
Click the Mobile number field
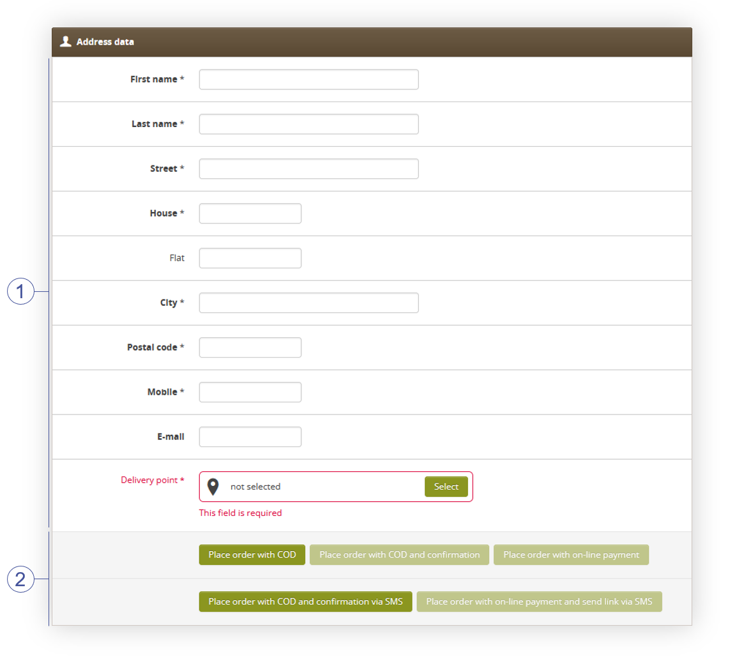[x=250, y=392]
